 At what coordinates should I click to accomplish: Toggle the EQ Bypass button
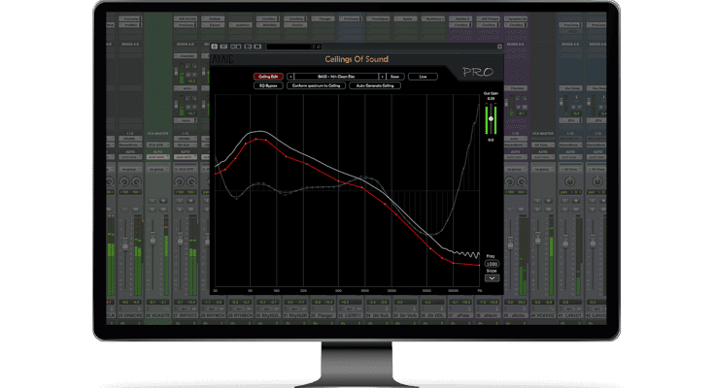click(269, 85)
